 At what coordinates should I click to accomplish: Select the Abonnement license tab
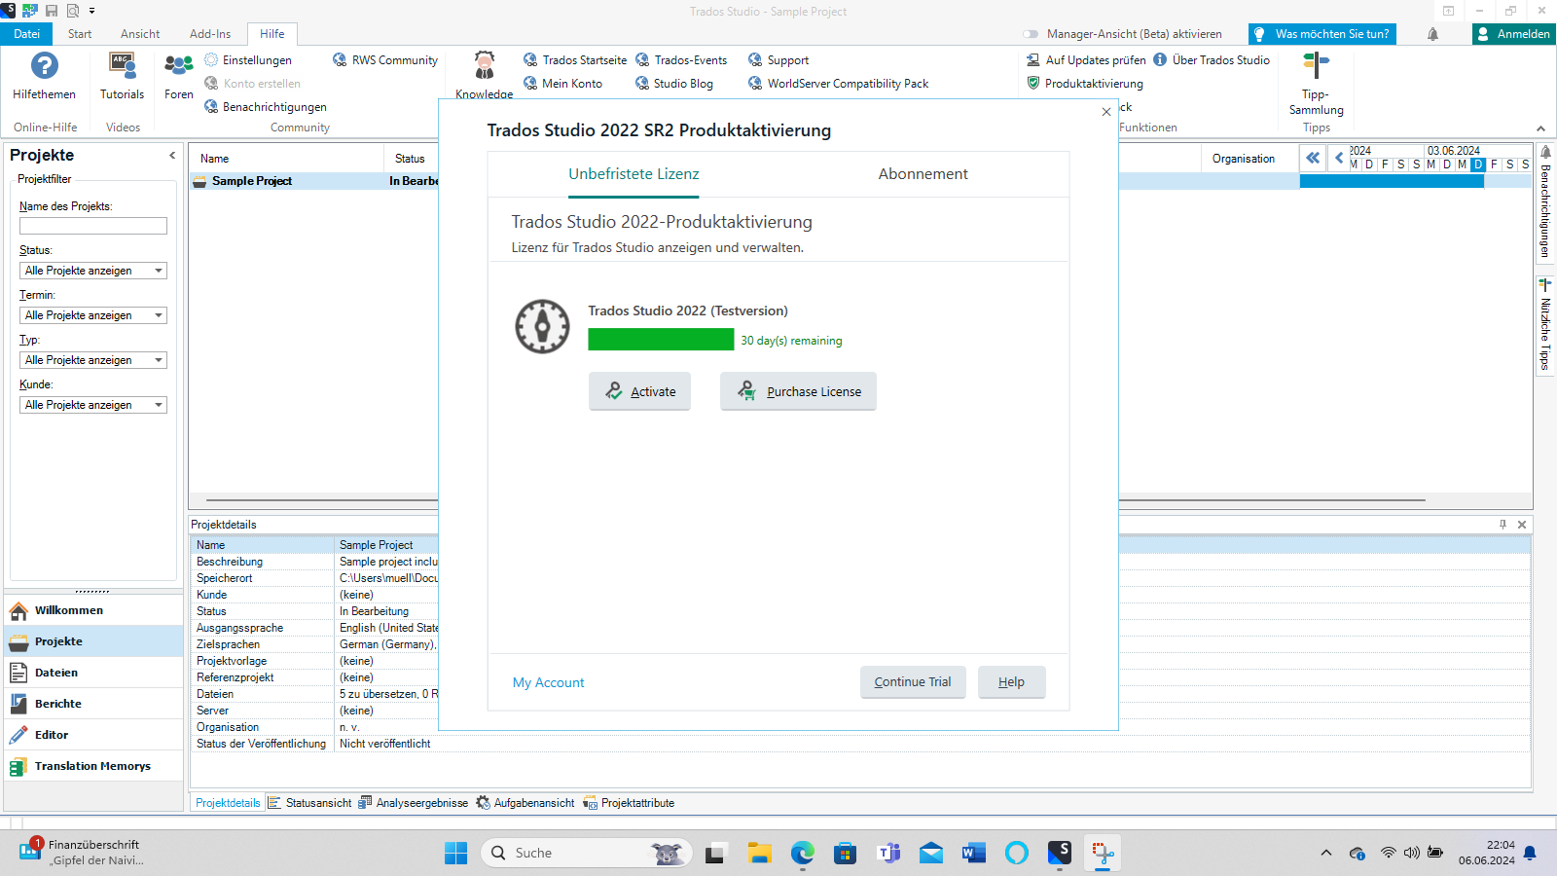(x=923, y=174)
